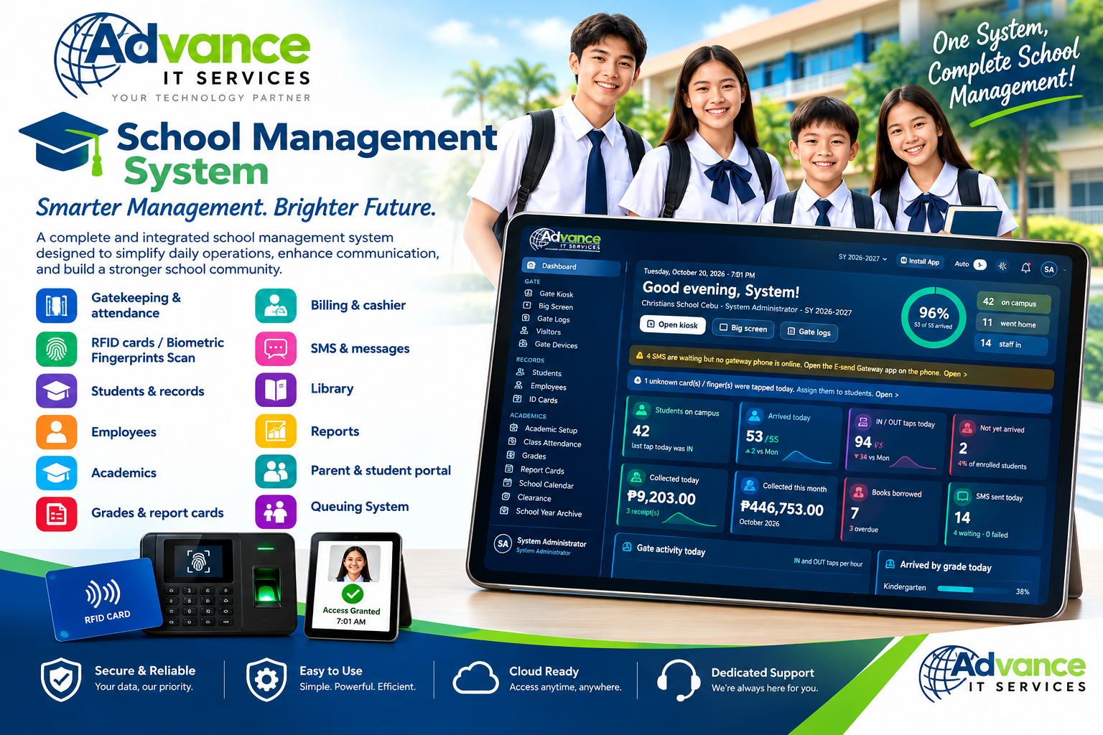Click the Big Screen sidebar icon

coord(527,306)
